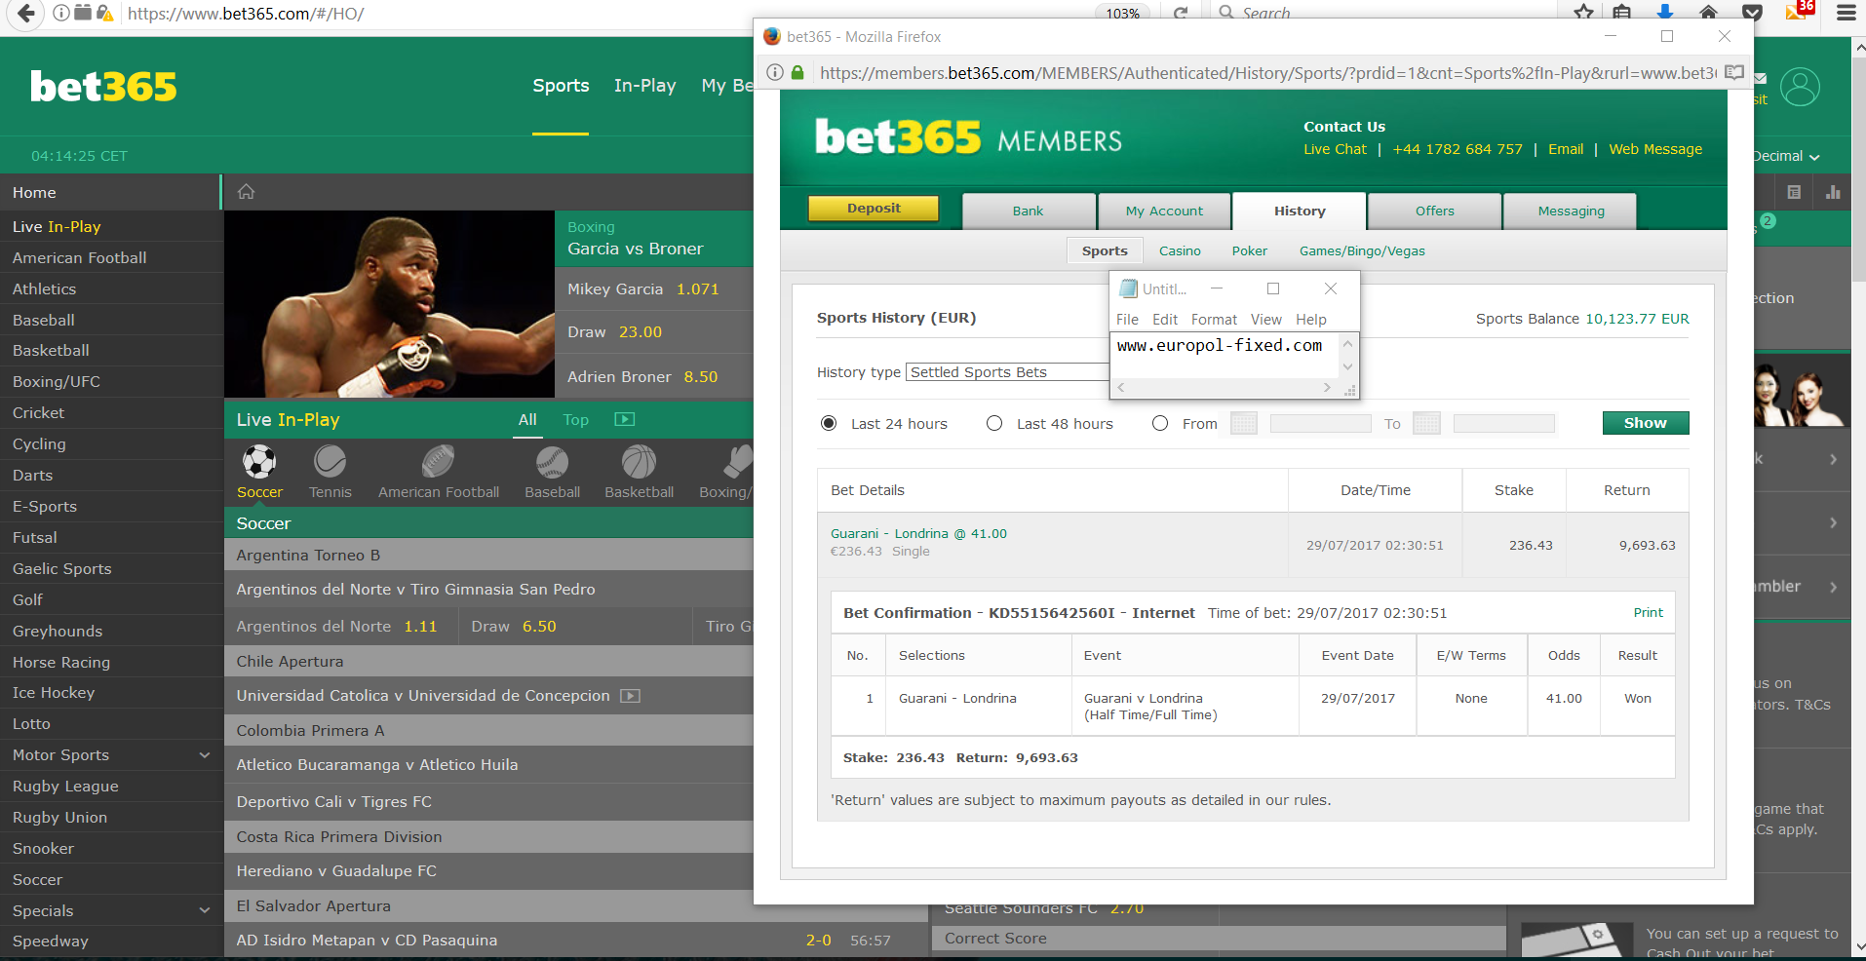Go back with the browser back arrow

(26, 13)
